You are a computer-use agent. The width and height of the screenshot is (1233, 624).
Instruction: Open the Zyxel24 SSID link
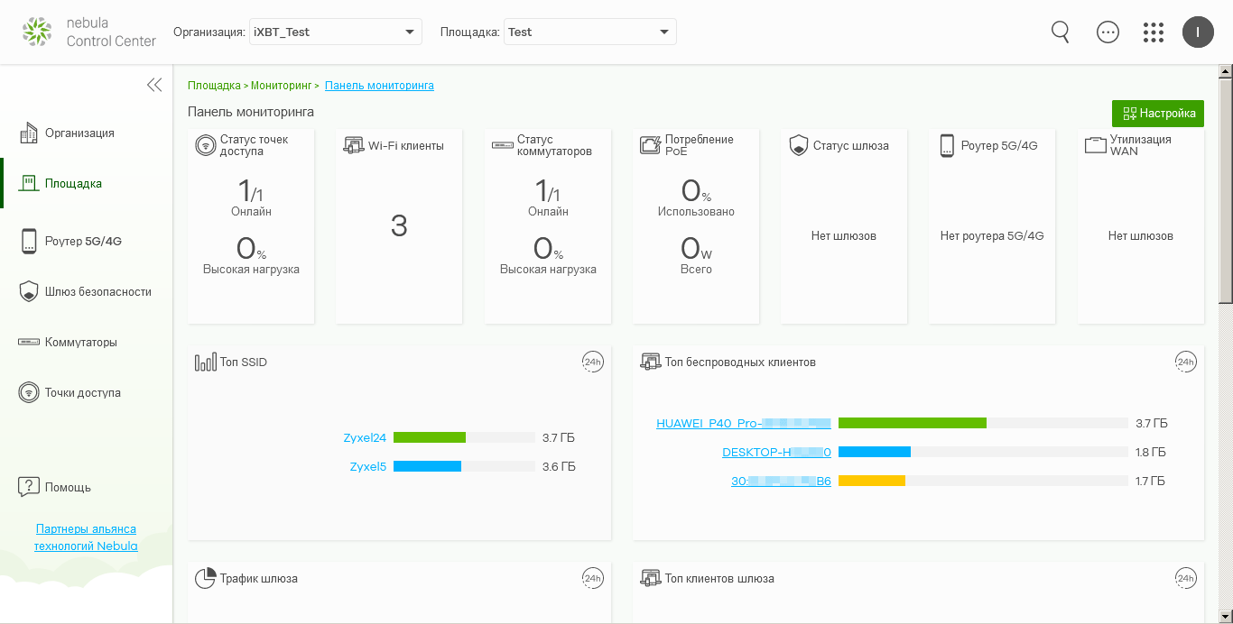point(365,438)
